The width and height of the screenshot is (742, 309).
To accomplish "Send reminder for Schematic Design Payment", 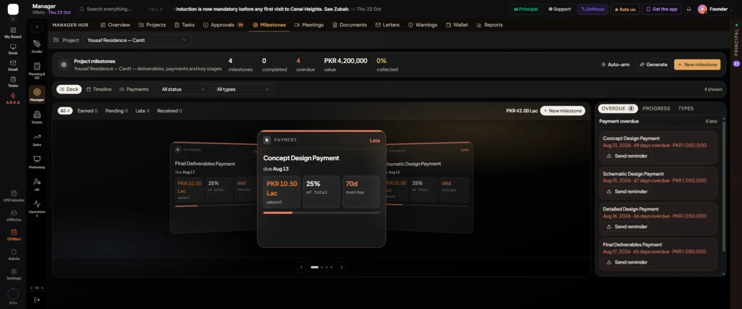I will 627,191.
